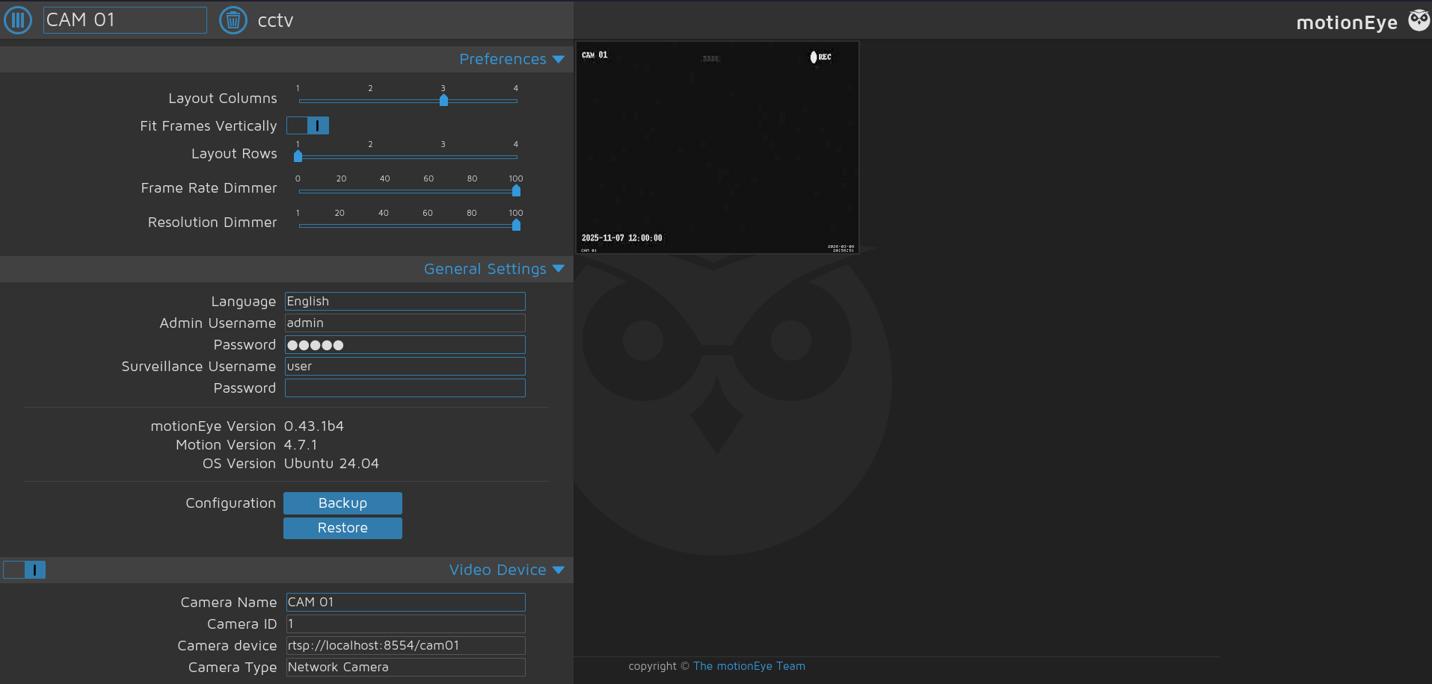Click the OS Version Ubuntu 24.04 value
The image size is (1432, 684).
[x=331, y=464]
